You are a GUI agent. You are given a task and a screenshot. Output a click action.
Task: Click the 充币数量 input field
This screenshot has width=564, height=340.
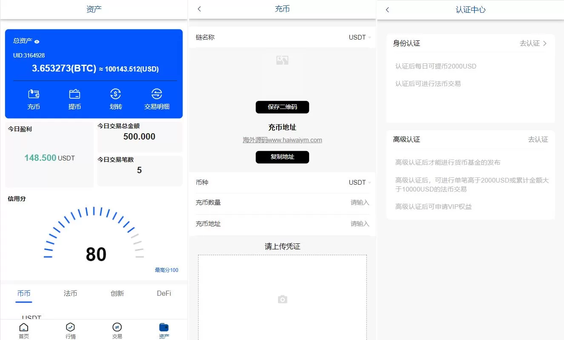(282, 203)
